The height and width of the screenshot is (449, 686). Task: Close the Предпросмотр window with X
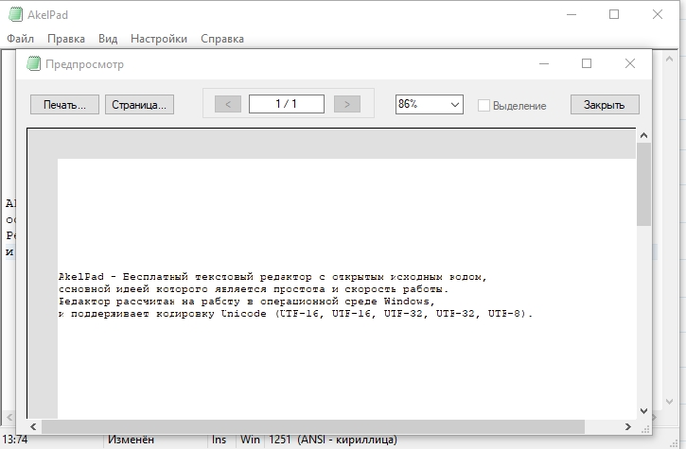[x=630, y=64]
